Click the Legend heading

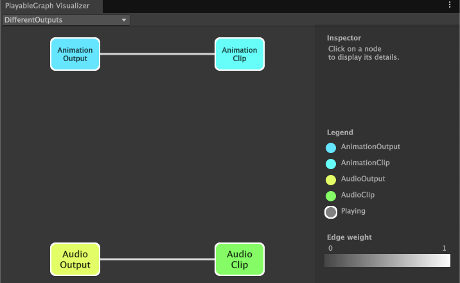(x=340, y=132)
